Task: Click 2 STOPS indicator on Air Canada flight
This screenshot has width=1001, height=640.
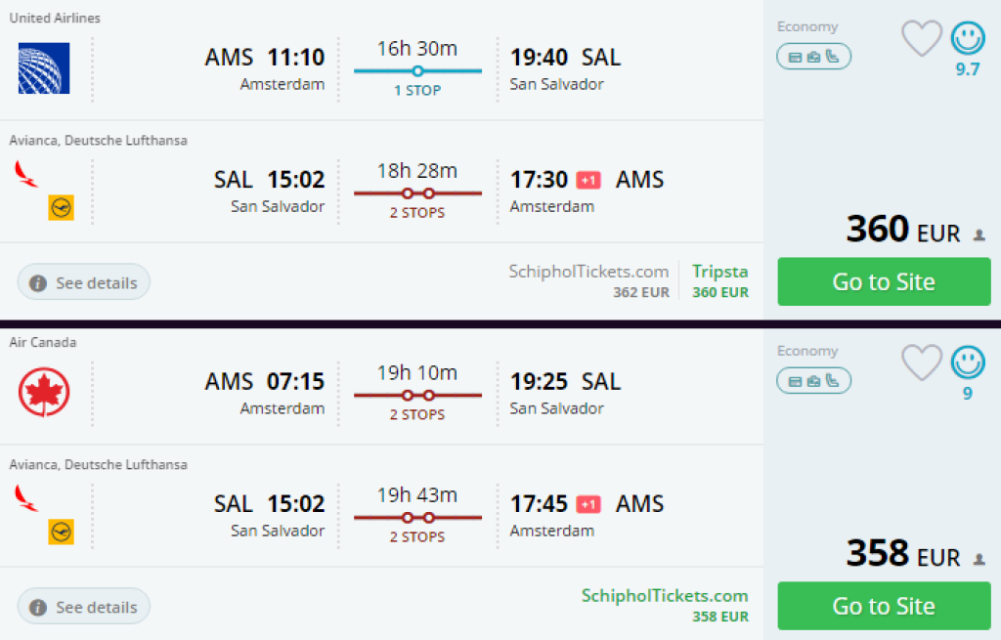Action: [417, 414]
